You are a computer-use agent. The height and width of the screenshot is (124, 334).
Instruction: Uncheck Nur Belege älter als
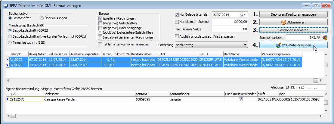click(x=177, y=14)
